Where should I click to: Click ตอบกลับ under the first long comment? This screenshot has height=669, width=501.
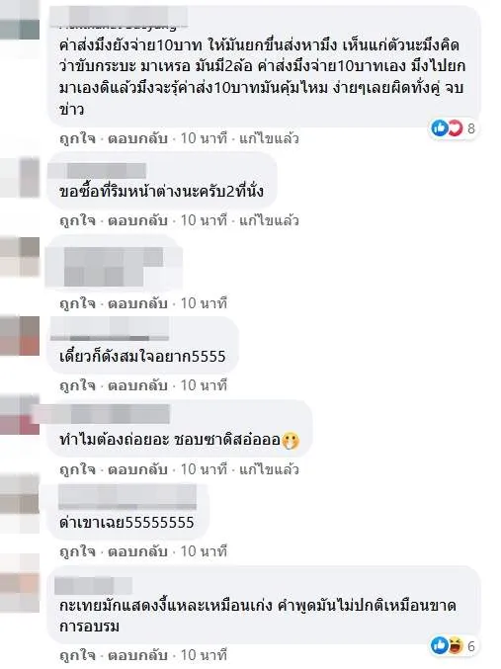click(x=137, y=138)
